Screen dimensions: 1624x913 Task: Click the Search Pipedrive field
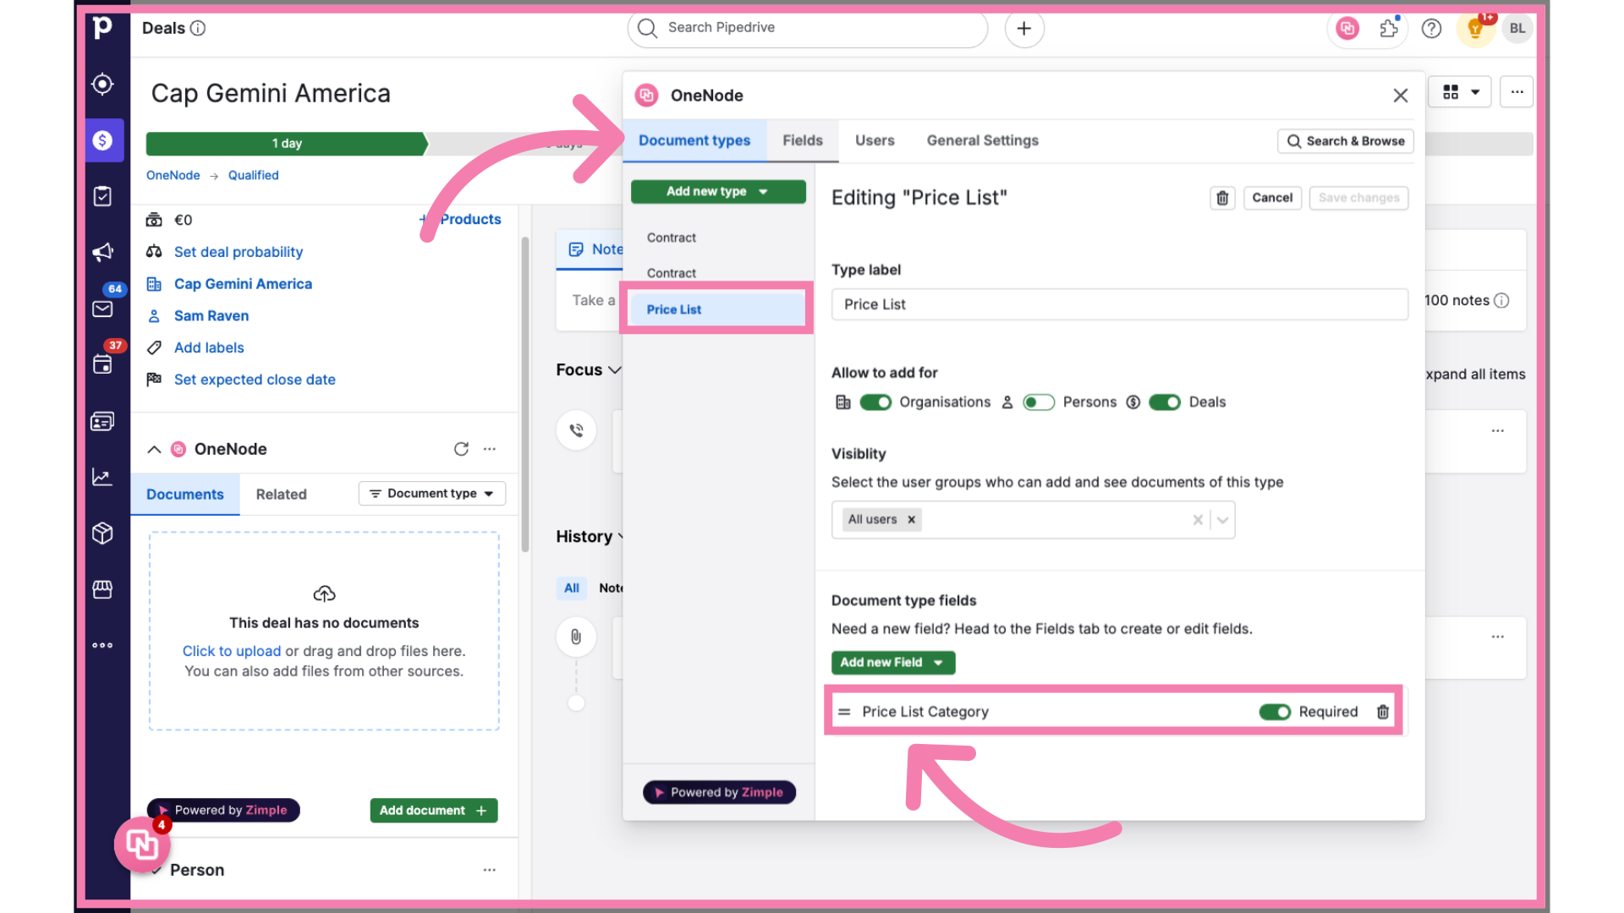point(807,28)
